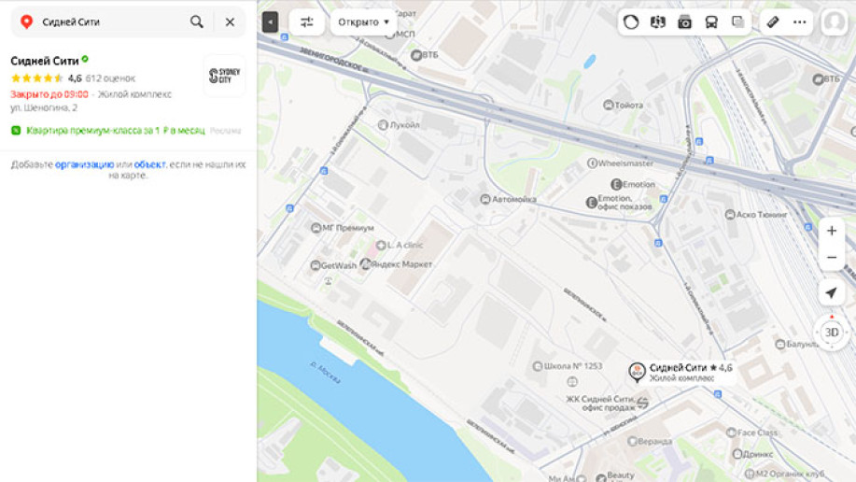This screenshot has width=856, height=482.
Task: Open the panoramas layer icon
Action: [658, 22]
